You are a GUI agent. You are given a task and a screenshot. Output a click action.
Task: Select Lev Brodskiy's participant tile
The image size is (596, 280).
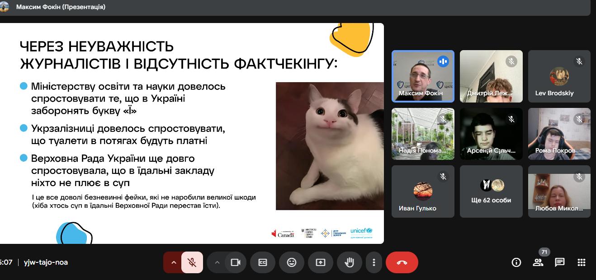point(559,76)
